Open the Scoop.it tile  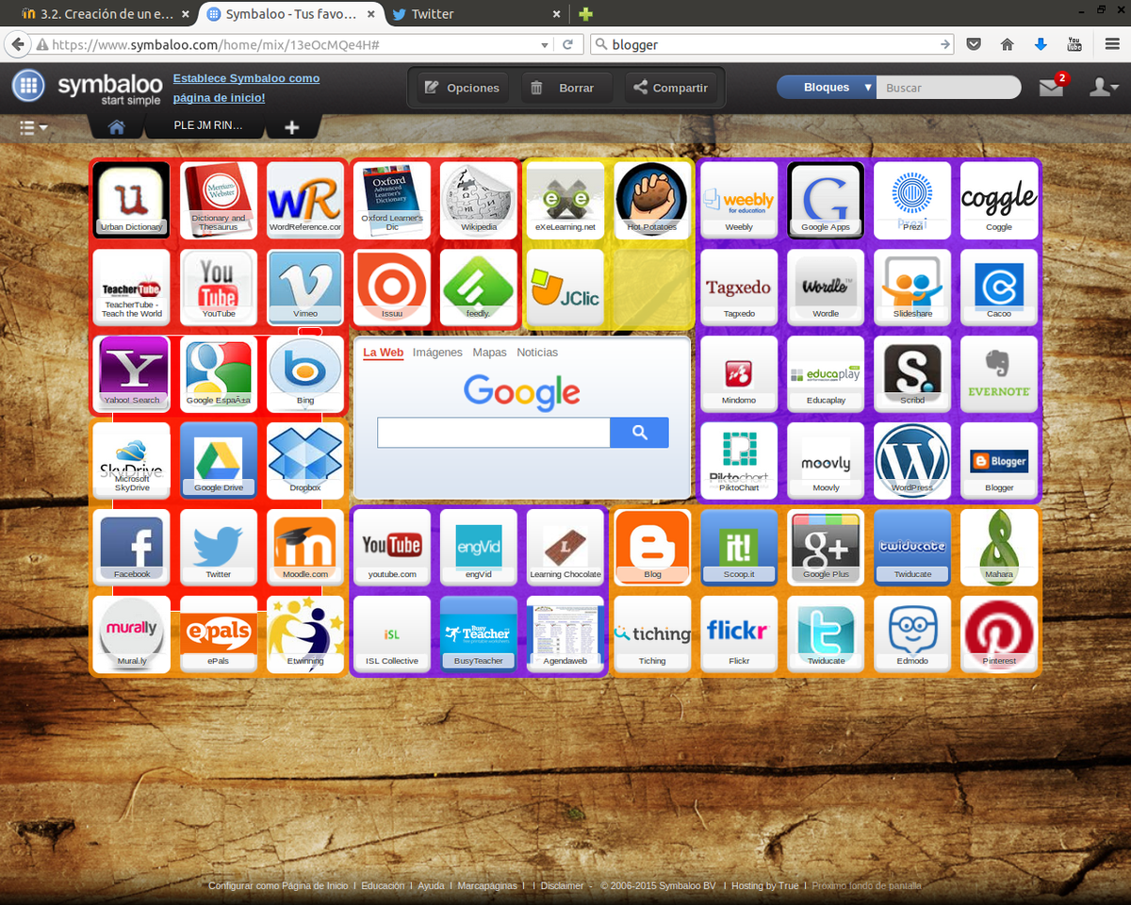pyautogui.click(x=739, y=547)
